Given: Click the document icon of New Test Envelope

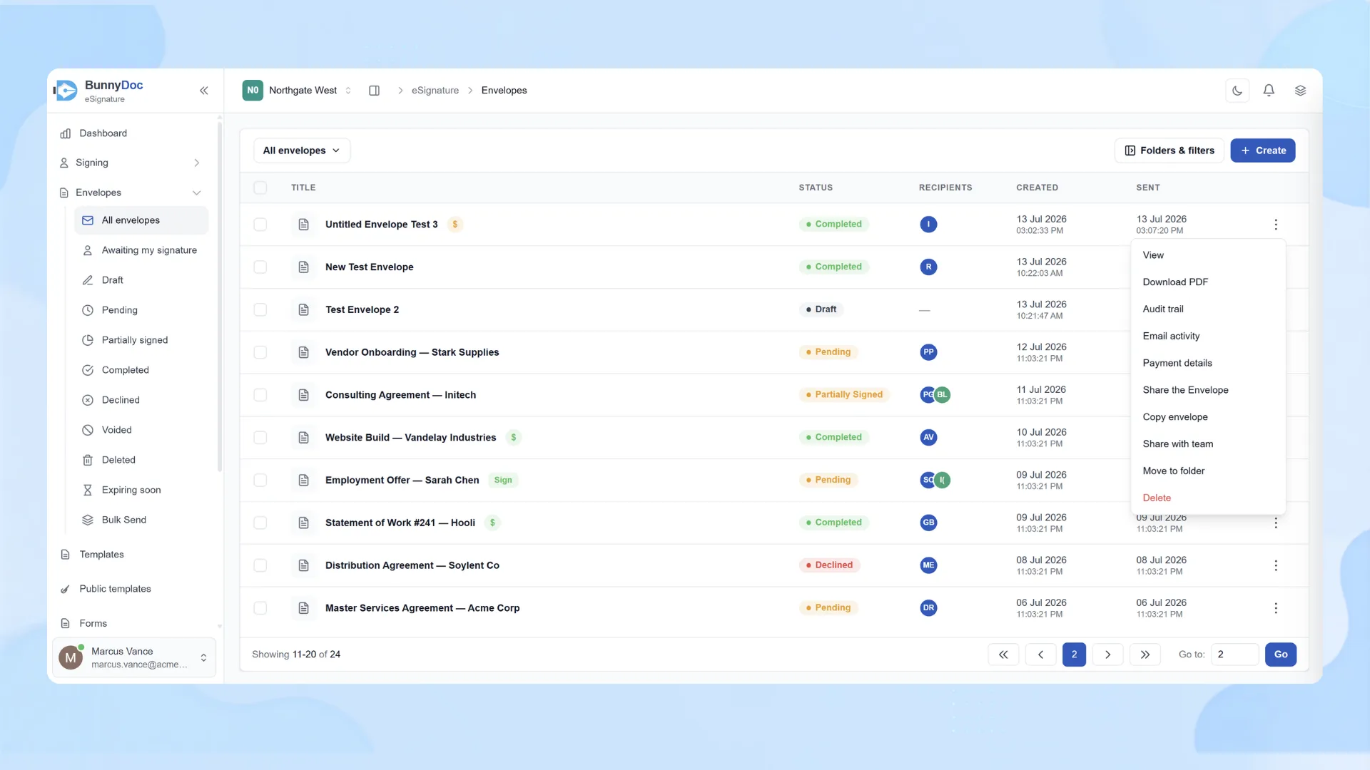Looking at the screenshot, I should (x=303, y=267).
